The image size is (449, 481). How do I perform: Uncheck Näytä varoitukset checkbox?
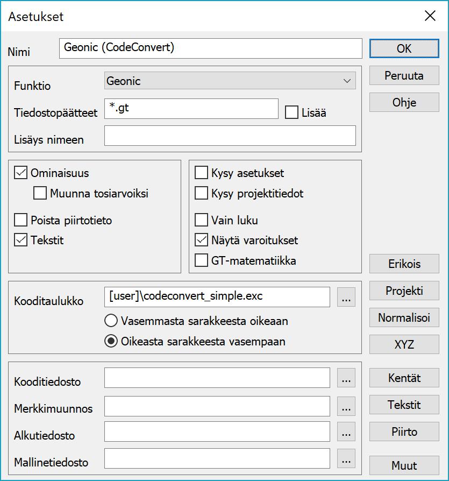(x=201, y=240)
